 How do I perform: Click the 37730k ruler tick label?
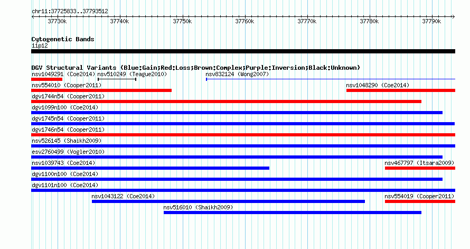tap(57, 21)
